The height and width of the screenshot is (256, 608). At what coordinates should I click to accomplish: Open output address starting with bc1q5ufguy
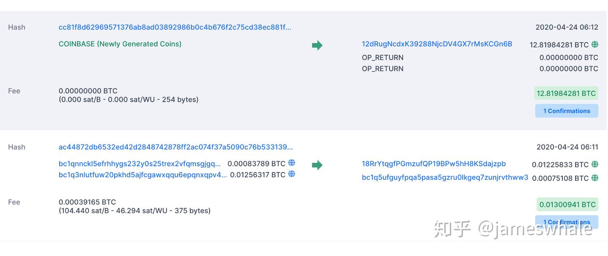(445, 177)
